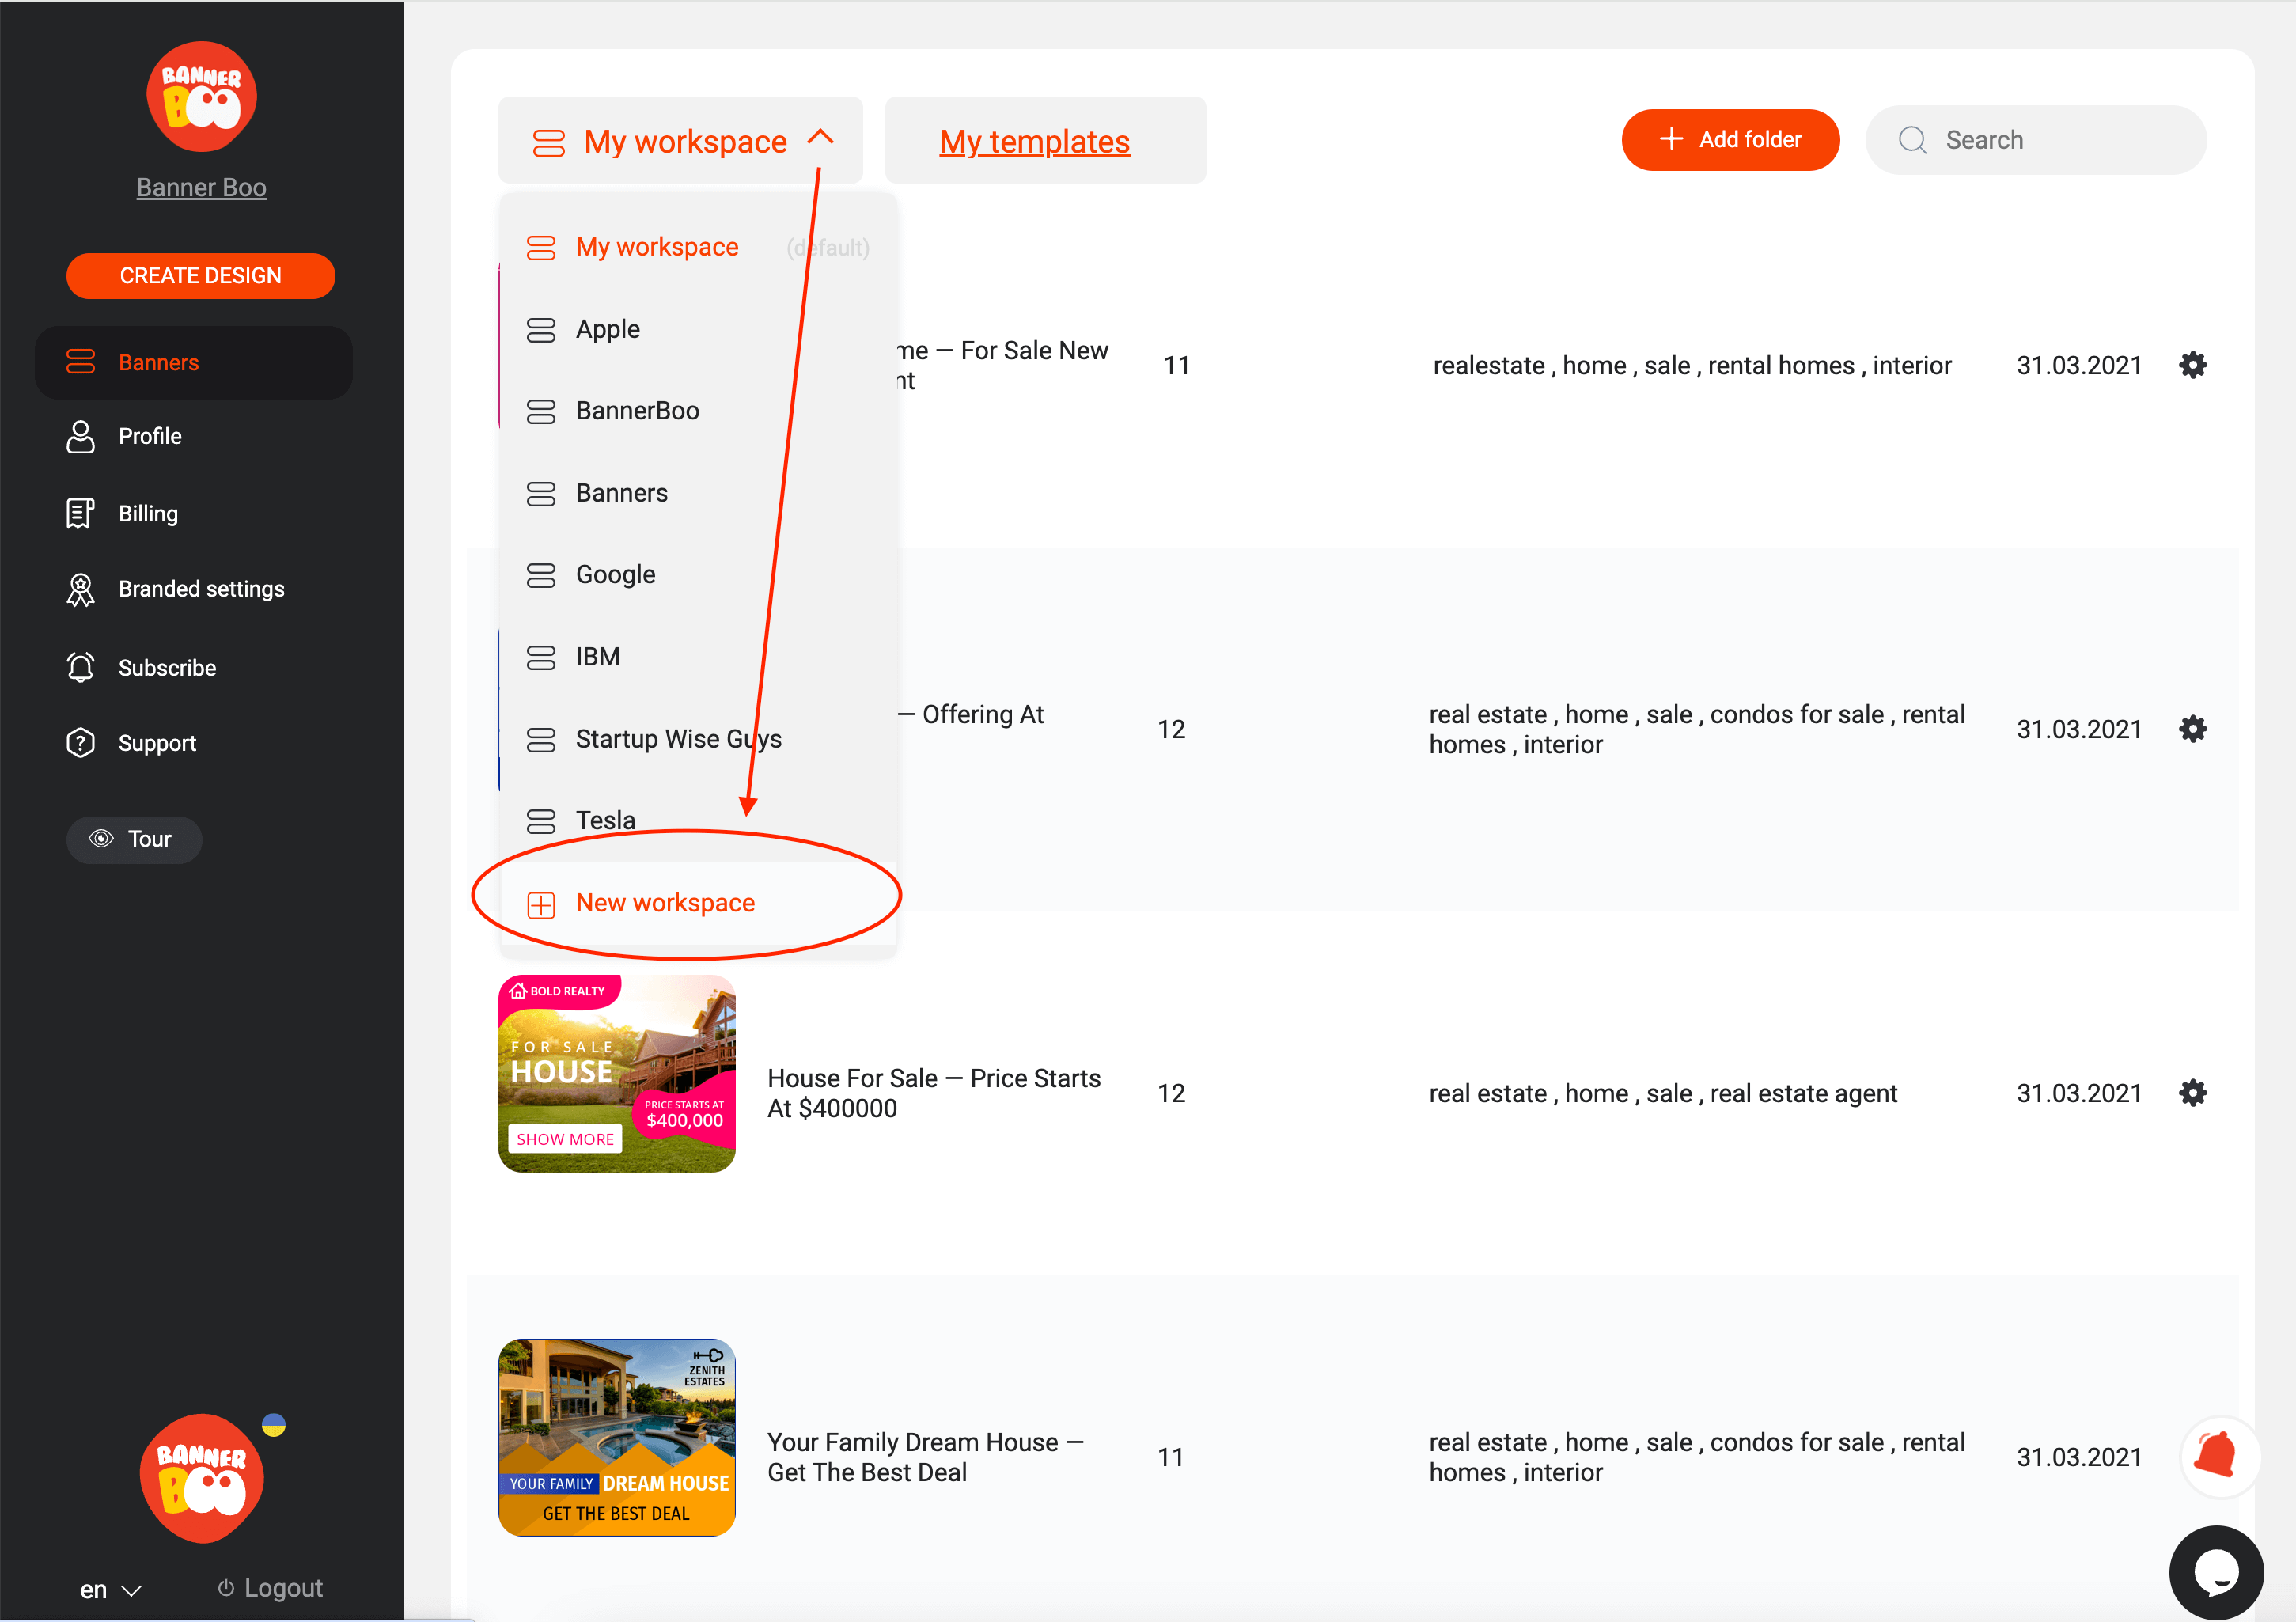The width and height of the screenshot is (2296, 1622).
Task: Collapse the My workspace dropdown header
Action: point(680,141)
